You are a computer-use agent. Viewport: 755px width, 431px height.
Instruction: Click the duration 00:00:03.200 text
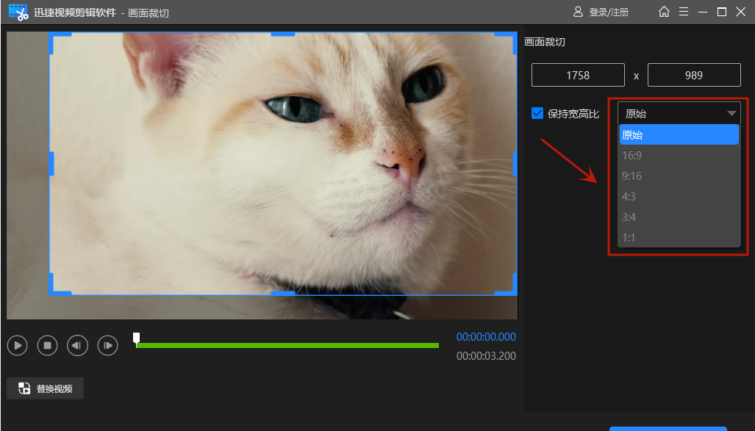[486, 356]
